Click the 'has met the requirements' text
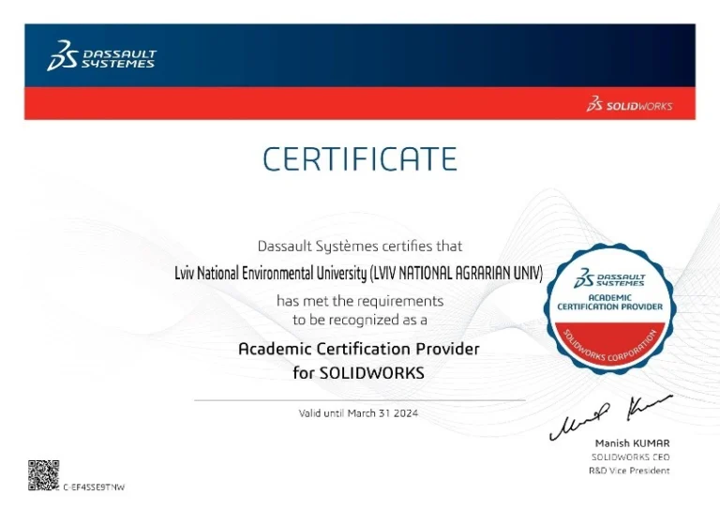This screenshot has width=720, height=509. pos(359,301)
